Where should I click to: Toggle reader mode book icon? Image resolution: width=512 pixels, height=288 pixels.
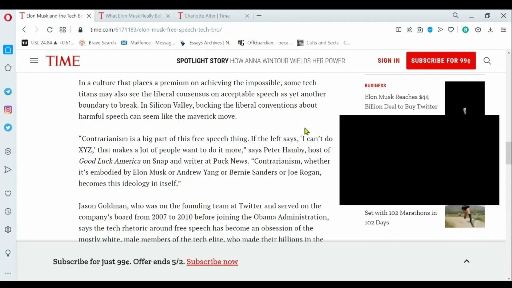(398, 30)
